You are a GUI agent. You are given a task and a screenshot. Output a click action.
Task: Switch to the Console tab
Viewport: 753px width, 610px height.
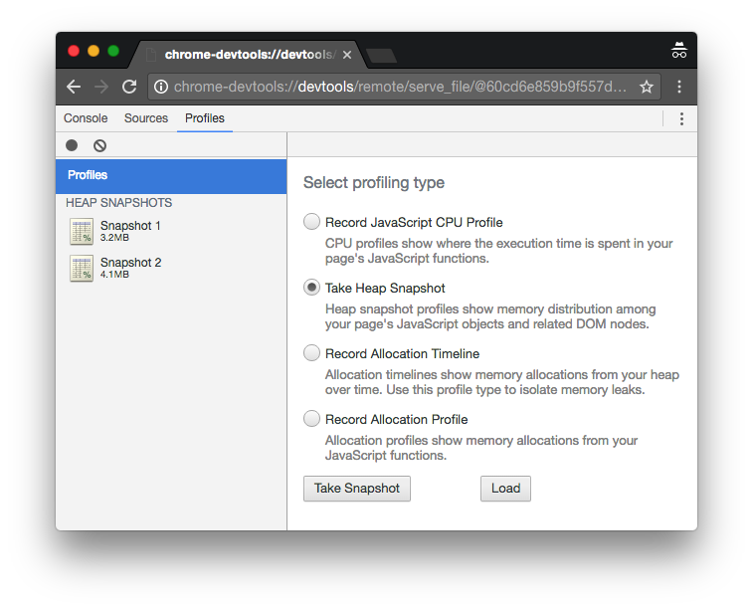[x=86, y=118]
